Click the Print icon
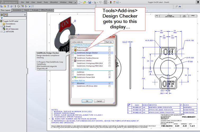The image size is (200, 132). point(95,2)
